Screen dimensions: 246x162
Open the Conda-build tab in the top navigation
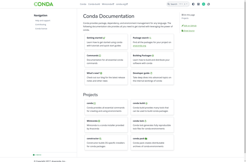point(94,4)
